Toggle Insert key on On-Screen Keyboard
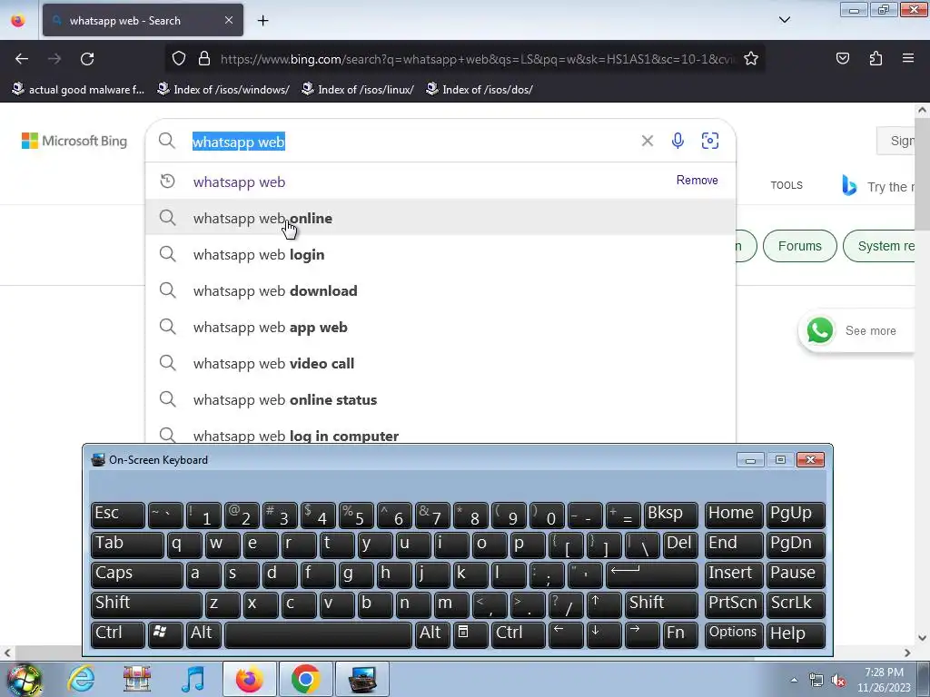 (733, 574)
